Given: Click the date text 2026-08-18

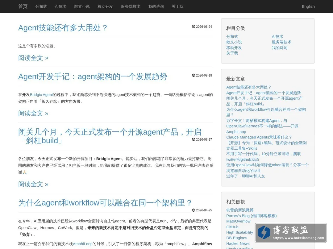Looking at the screenshot, I should click(x=204, y=76).
